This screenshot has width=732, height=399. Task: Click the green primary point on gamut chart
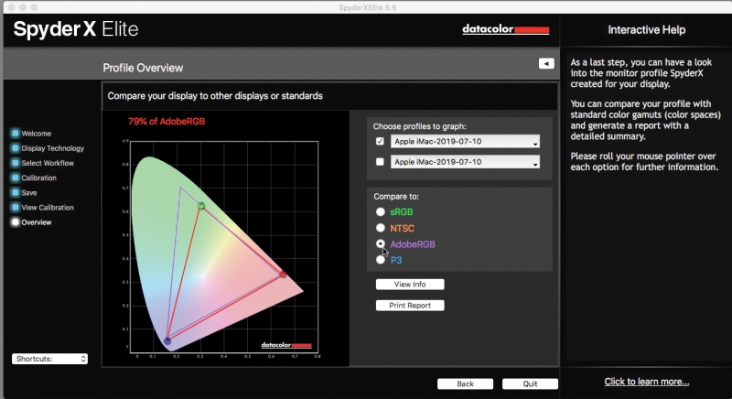(x=201, y=205)
